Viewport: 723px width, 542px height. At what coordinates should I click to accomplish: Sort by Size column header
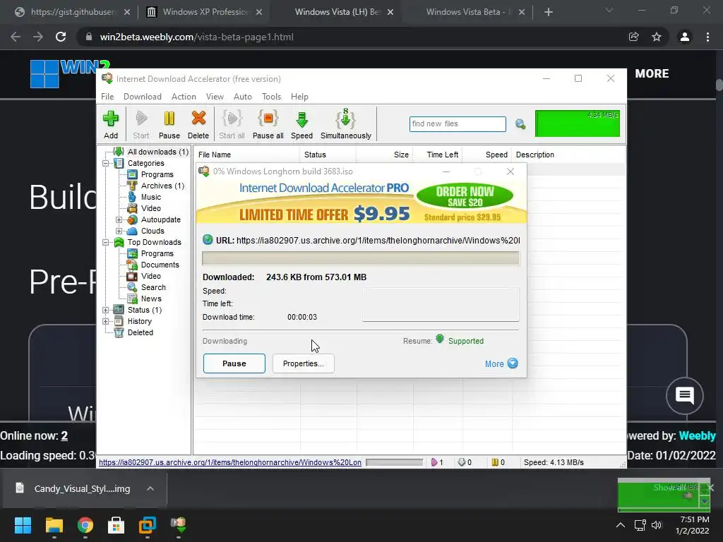click(x=385, y=155)
